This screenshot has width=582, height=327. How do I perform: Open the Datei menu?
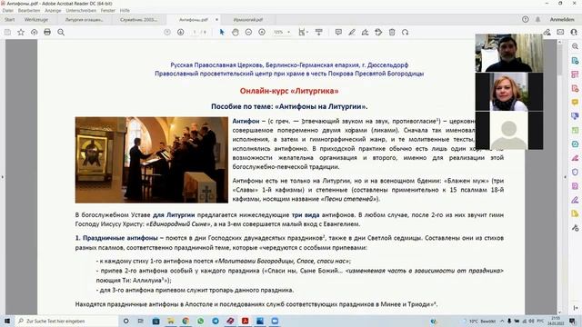(x=8, y=10)
